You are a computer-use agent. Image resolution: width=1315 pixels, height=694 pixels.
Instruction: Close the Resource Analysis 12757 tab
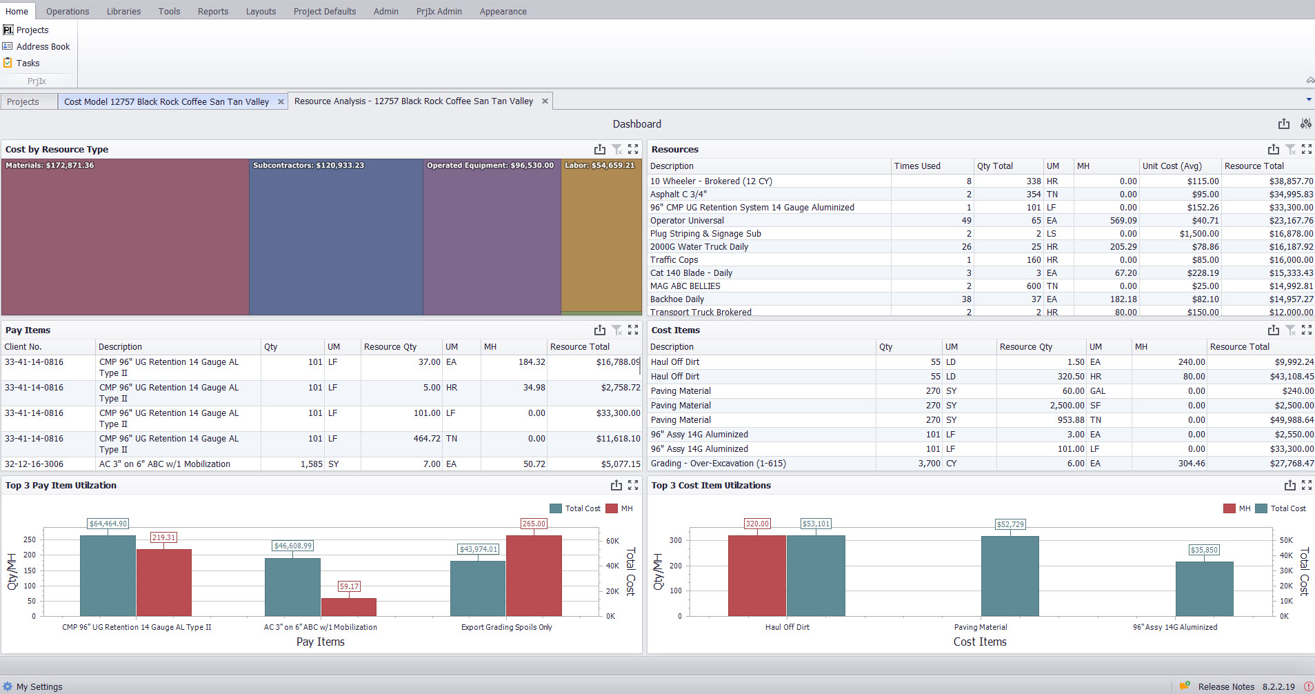[545, 101]
